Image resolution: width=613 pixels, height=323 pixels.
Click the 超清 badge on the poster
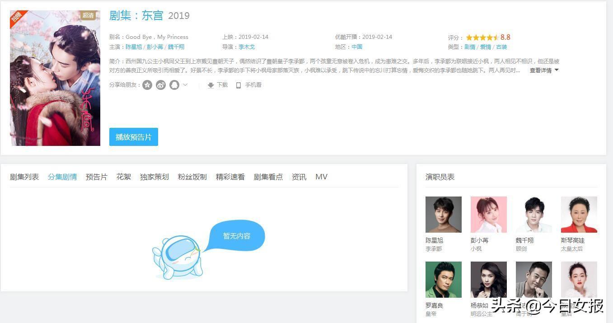coord(88,15)
